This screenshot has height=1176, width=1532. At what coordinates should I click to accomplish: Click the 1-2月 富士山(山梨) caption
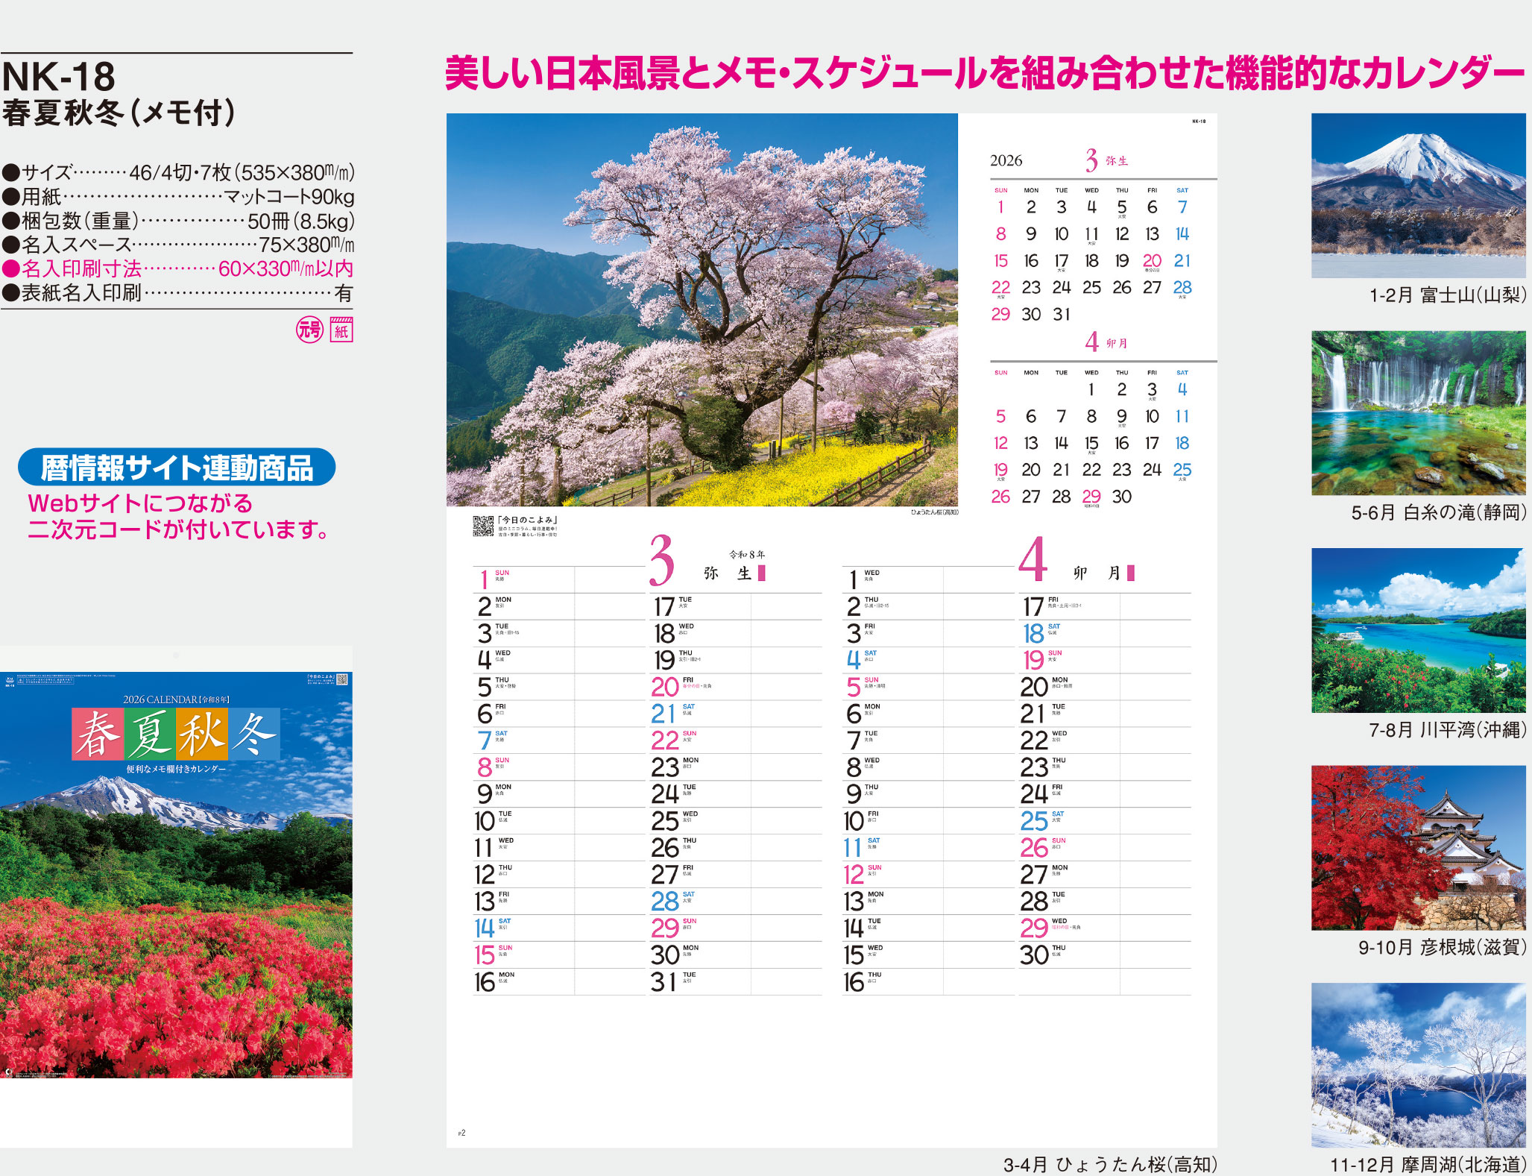coord(1448,295)
